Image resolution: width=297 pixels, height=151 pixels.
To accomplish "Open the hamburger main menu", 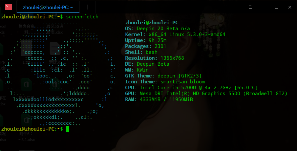I will 250,7.
